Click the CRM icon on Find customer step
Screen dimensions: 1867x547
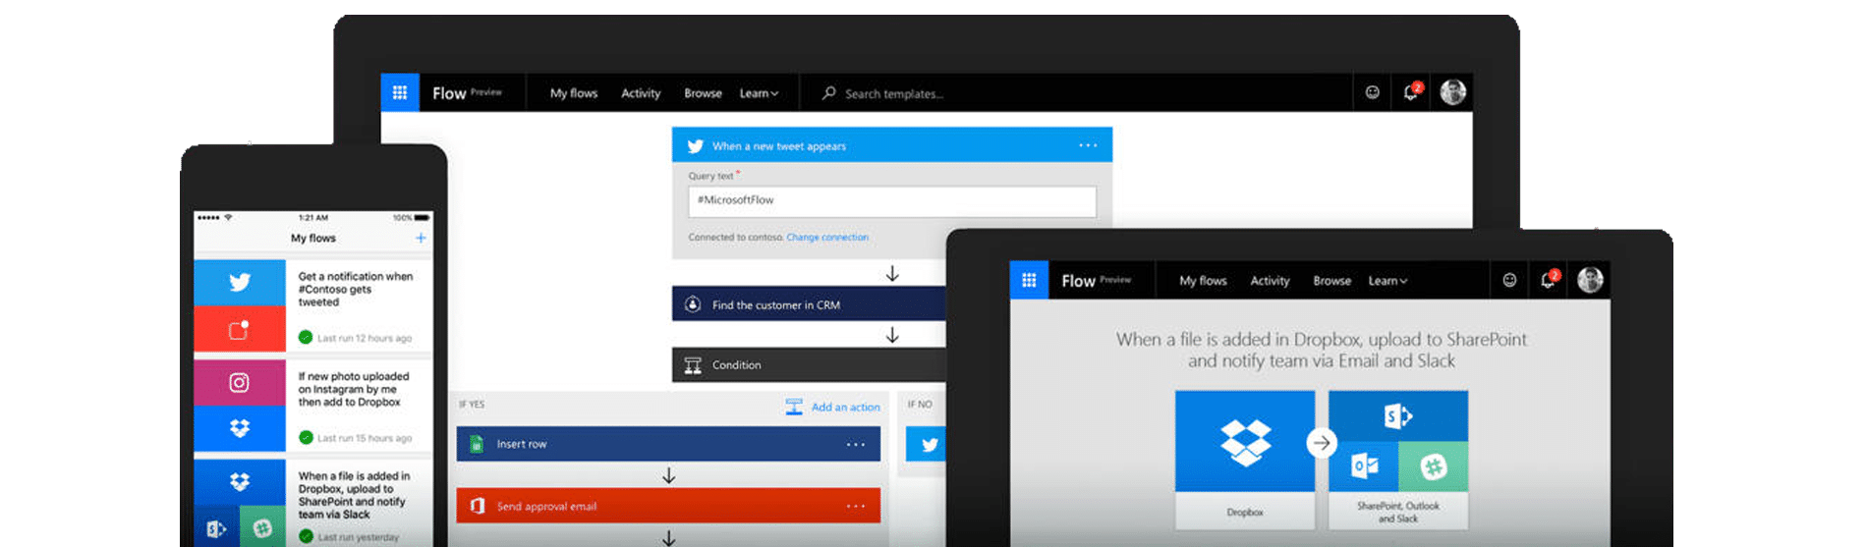click(x=693, y=304)
